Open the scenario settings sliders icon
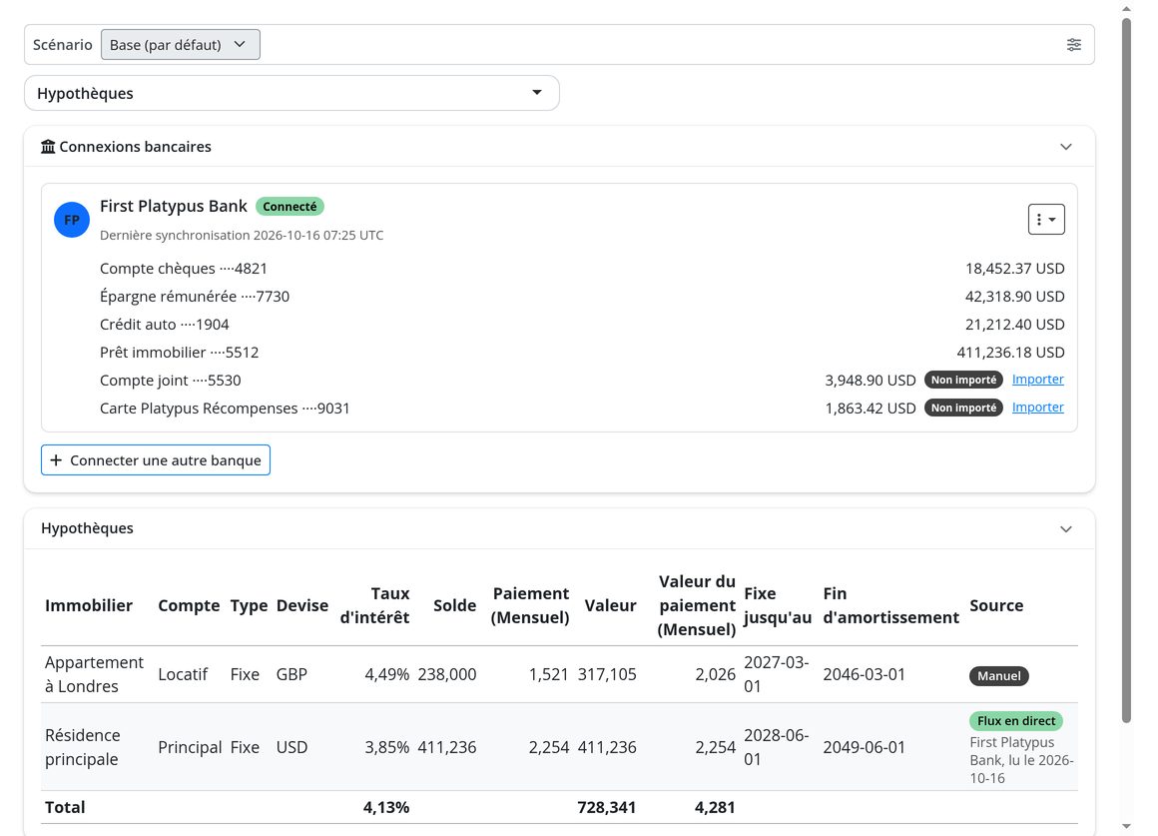Viewport: 1158px width, 836px height. click(1074, 44)
